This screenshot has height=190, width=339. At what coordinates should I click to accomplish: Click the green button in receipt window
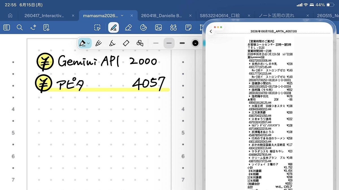221,27
